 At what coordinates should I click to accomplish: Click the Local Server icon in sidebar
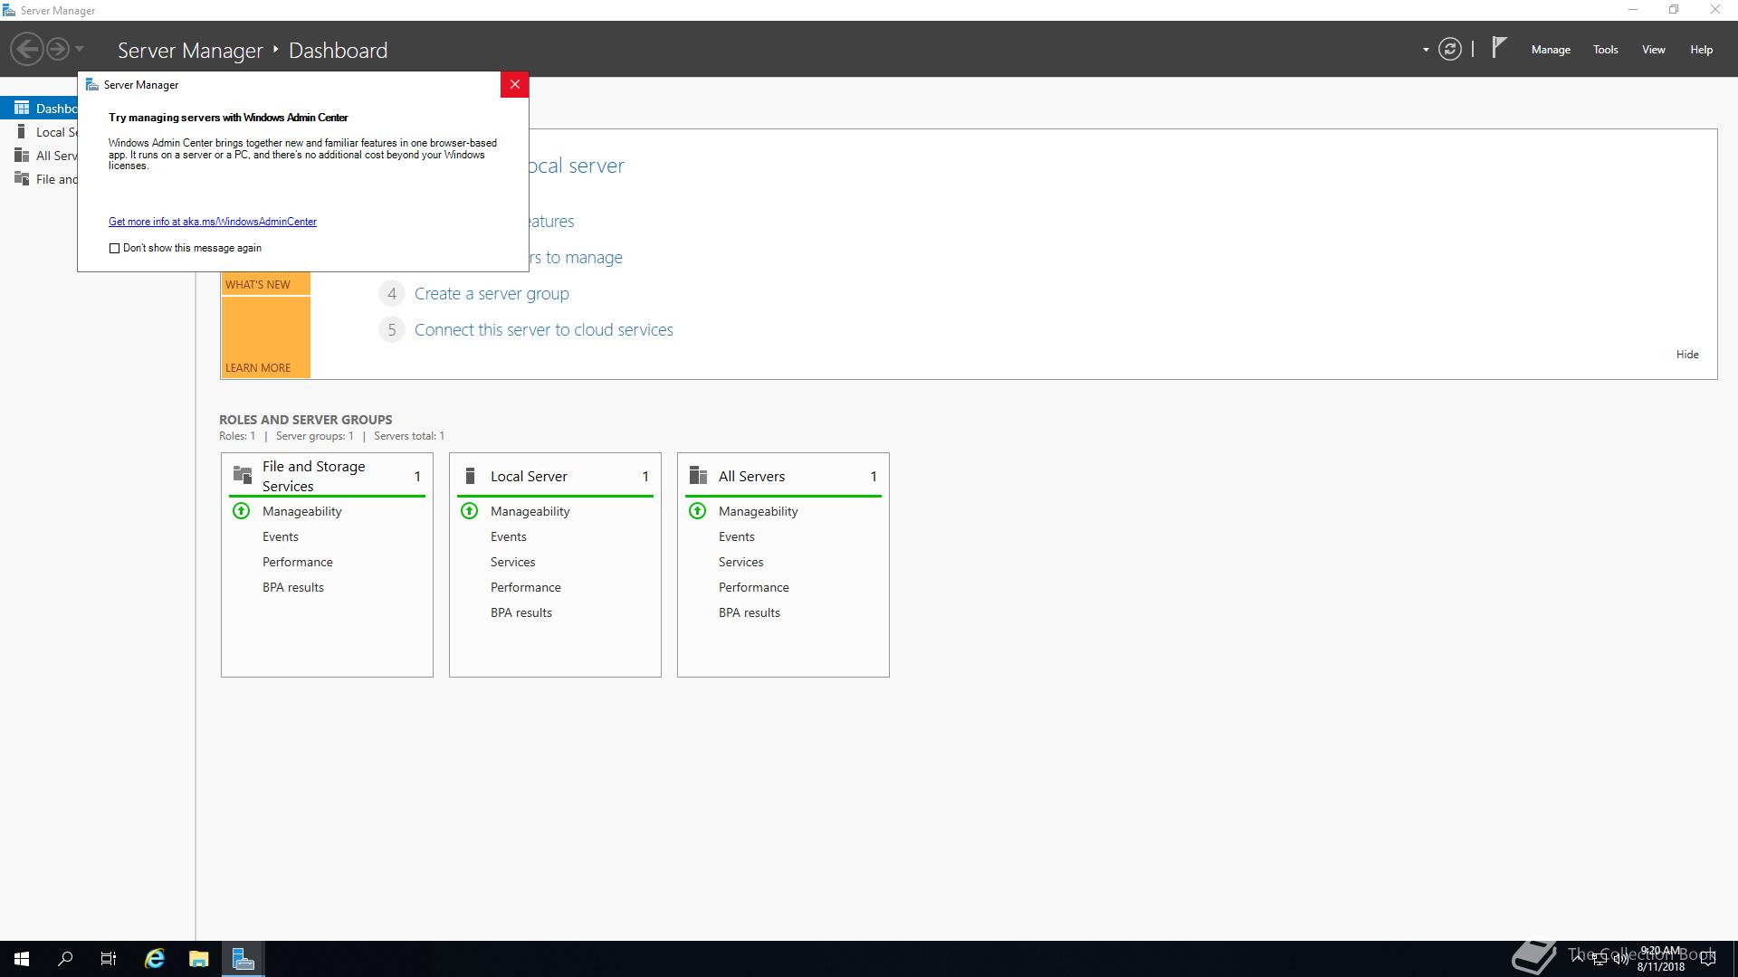point(21,131)
